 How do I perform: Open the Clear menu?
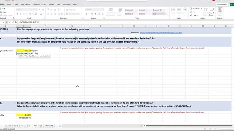pyautogui.click(x=194, y=15)
